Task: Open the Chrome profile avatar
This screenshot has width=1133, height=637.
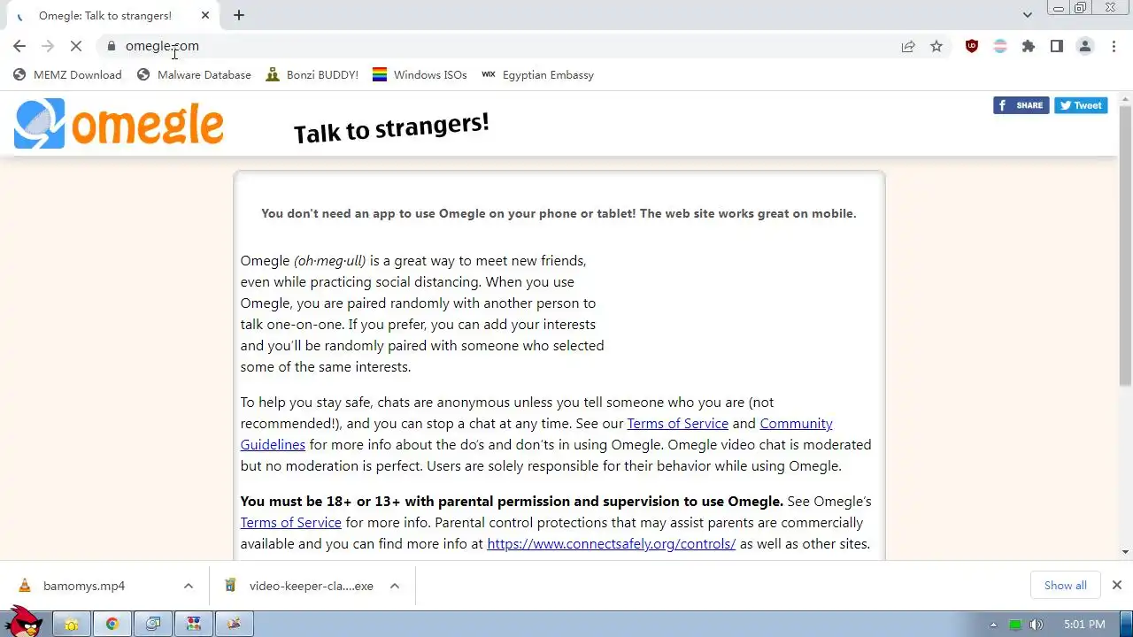Action: coord(1085,46)
